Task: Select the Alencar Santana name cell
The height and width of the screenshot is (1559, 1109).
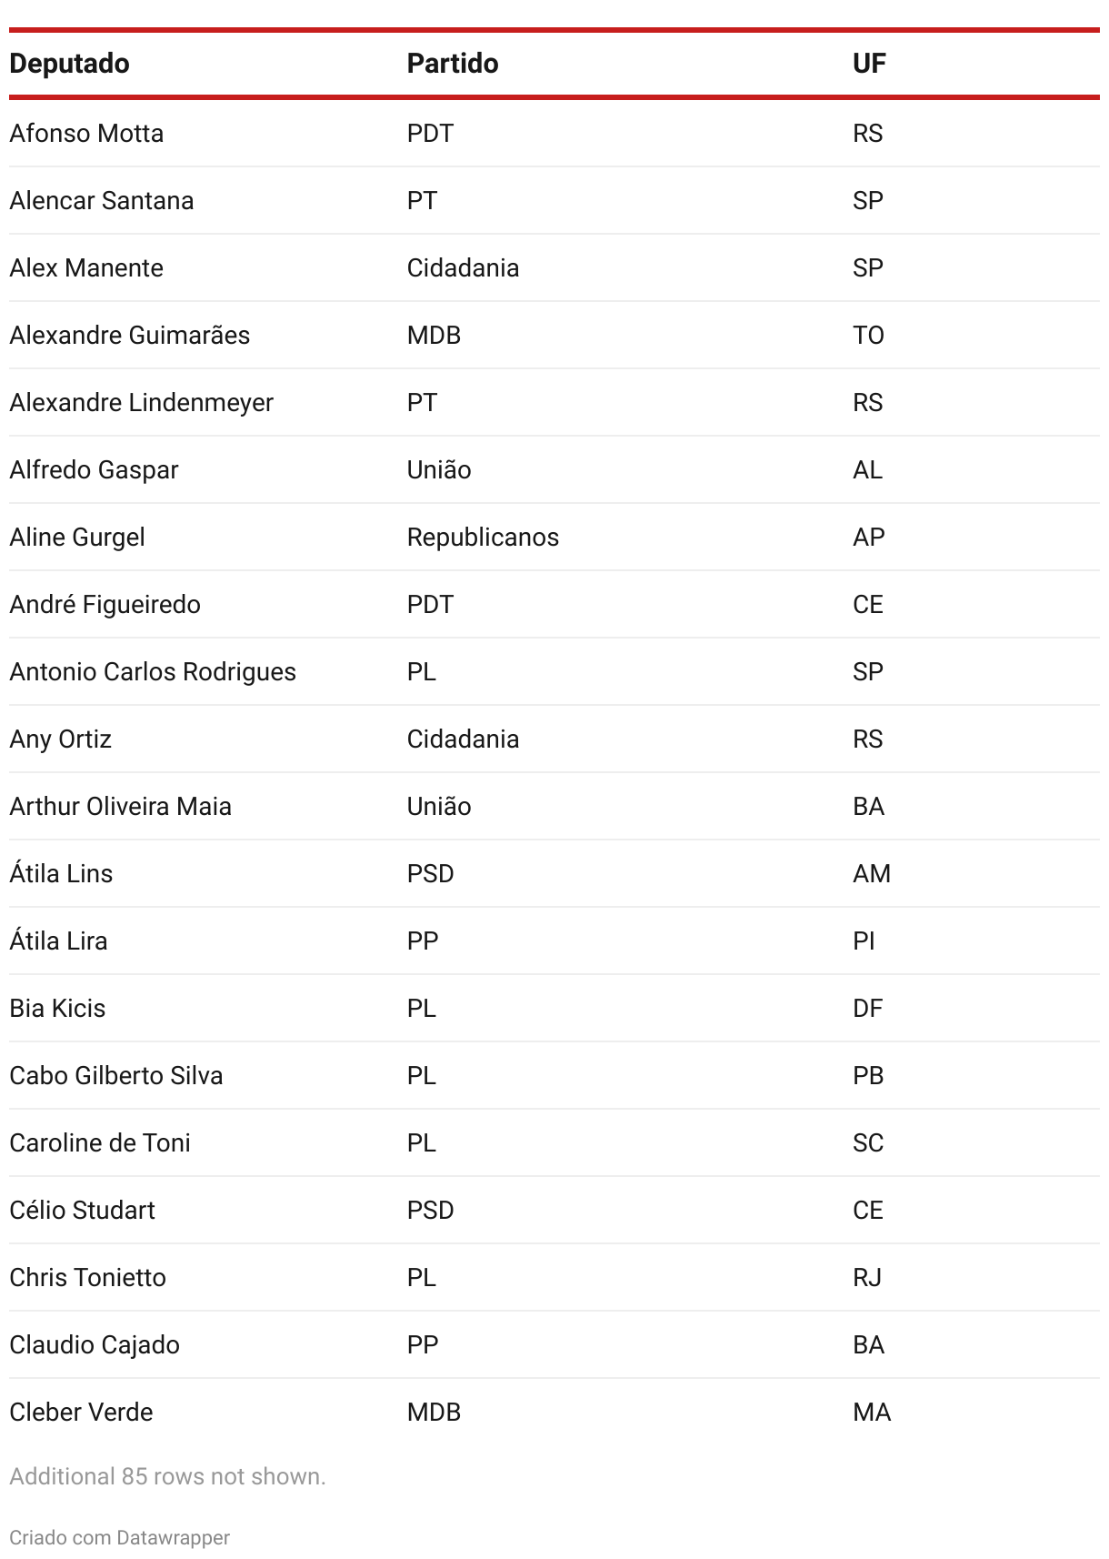Action: tap(102, 200)
